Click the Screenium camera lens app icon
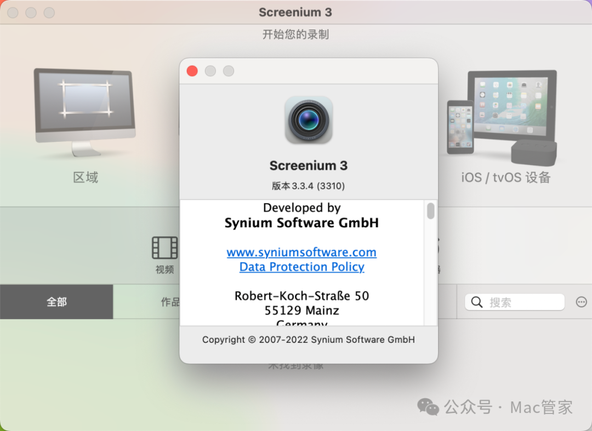The height and width of the screenshot is (431, 592). [x=309, y=120]
